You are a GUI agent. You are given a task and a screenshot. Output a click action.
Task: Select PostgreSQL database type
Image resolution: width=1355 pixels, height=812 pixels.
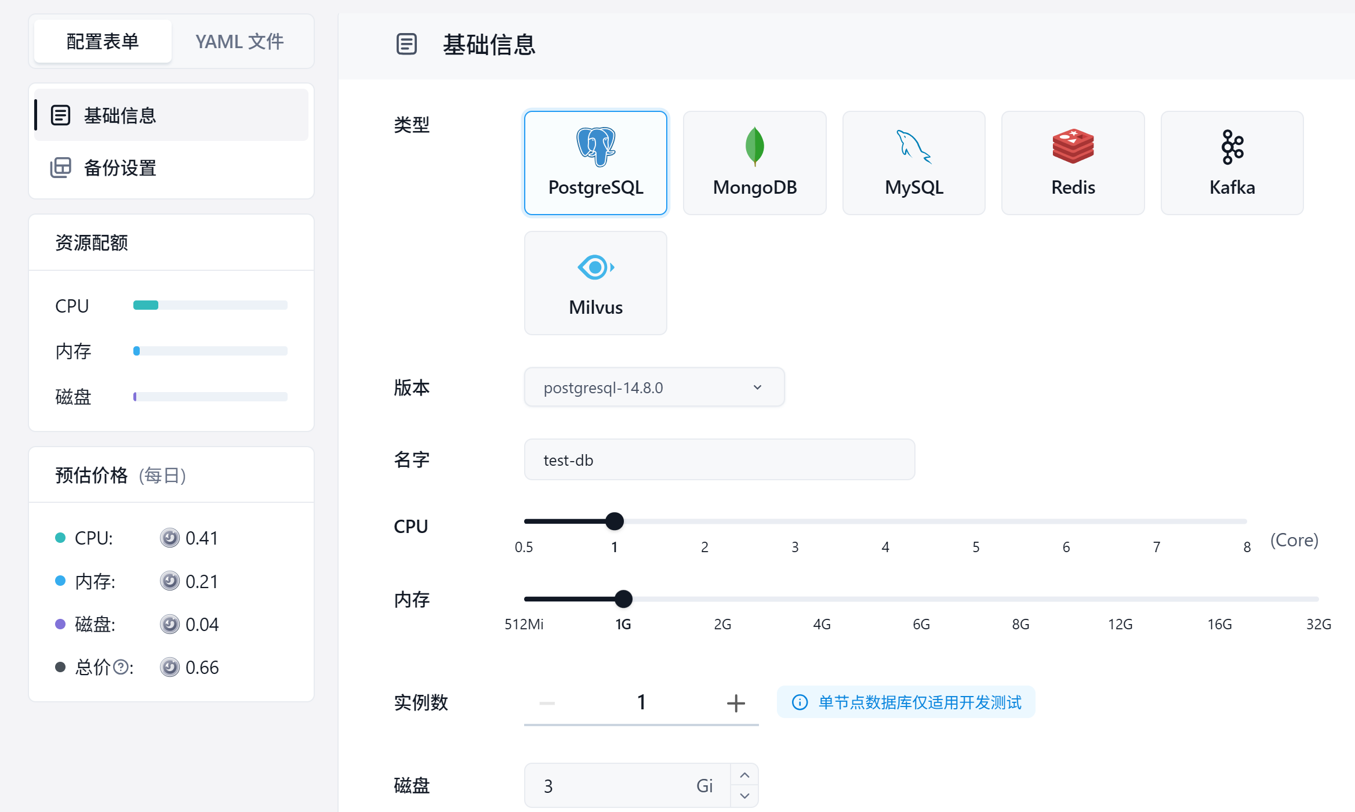pyautogui.click(x=595, y=163)
